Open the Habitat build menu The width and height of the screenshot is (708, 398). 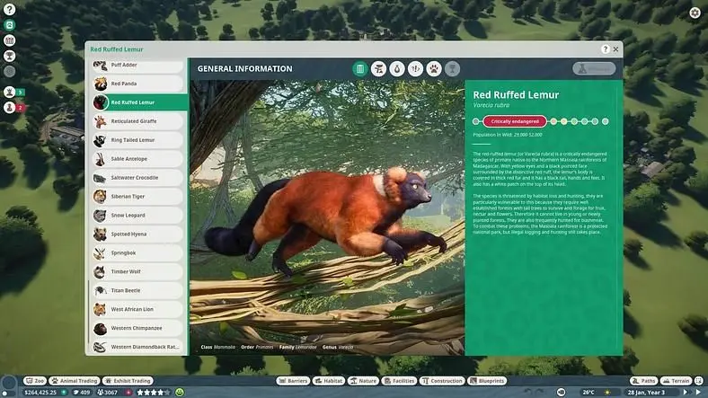pos(329,381)
